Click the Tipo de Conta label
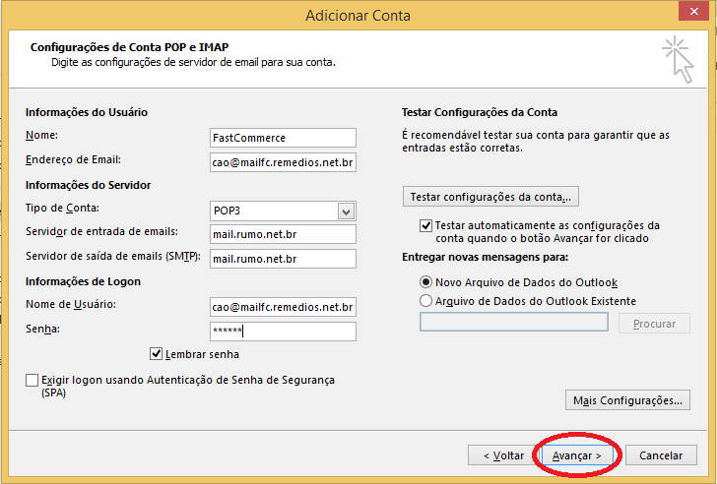717x484 pixels. (62, 208)
